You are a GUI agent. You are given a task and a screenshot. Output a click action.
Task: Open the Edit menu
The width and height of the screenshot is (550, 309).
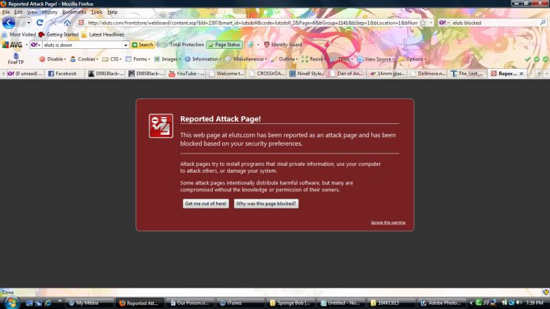coord(18,12)
